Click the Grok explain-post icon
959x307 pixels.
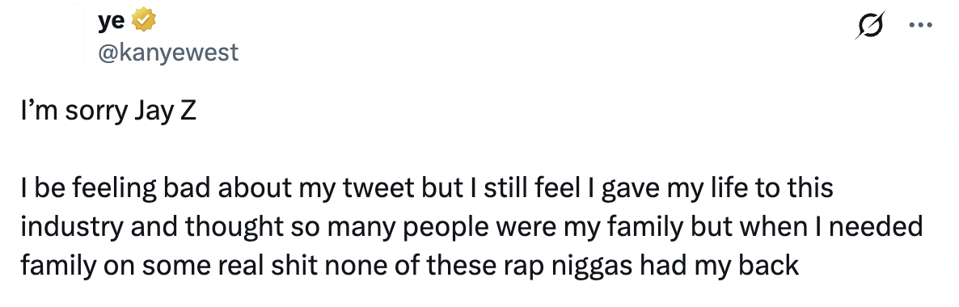(x=872, y=27)
